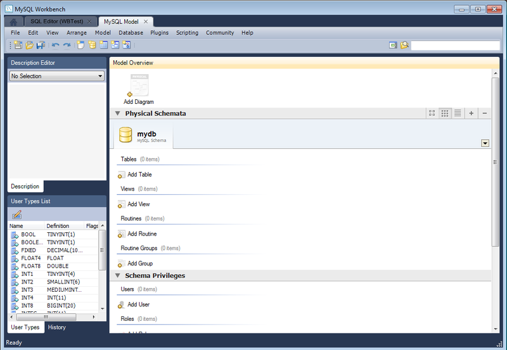Open the Model menu
This screenshot has height=350, width=507.
(x=103, y=33)
